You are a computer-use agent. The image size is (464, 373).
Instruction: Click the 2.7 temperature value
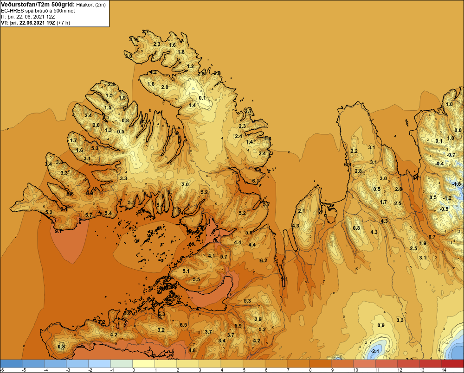pos(248,111)
